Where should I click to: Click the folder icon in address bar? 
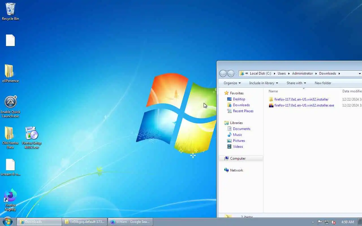[242, 73]
